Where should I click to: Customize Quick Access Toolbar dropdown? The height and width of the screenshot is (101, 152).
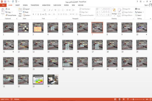(19, 2)
